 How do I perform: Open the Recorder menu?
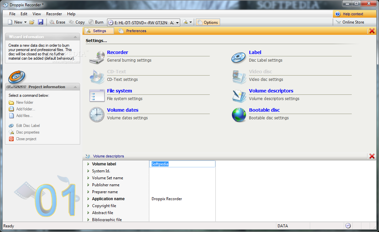coord(54,14)
